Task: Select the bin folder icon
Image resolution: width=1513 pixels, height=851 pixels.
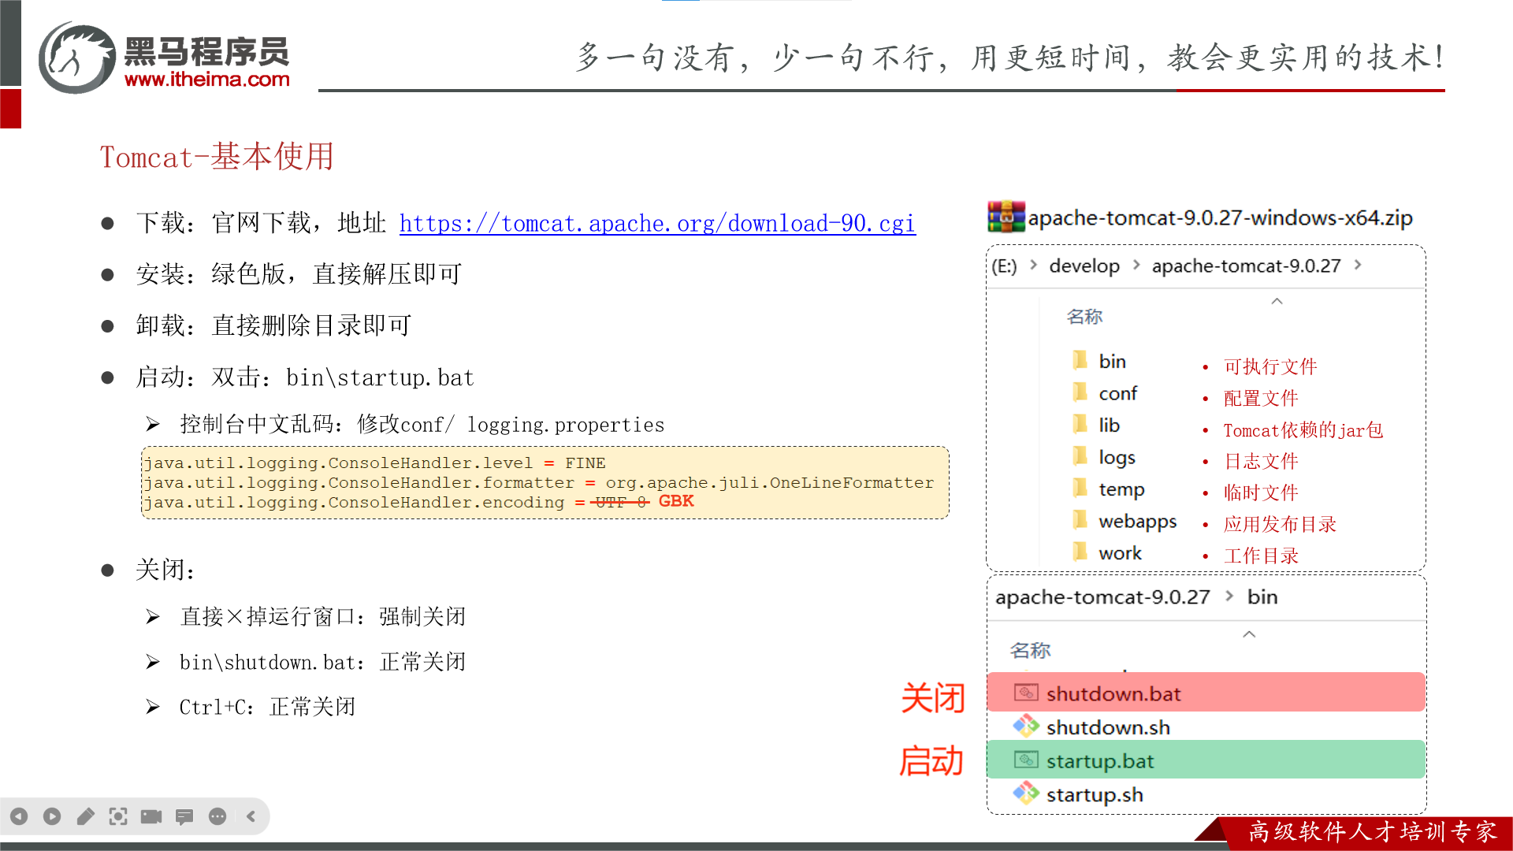Action: click(1080, 360)
